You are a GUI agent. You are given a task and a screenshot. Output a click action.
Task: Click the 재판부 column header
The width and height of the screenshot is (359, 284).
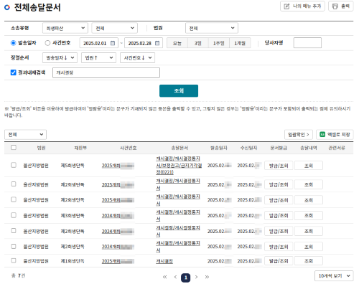tap(80, 148)
